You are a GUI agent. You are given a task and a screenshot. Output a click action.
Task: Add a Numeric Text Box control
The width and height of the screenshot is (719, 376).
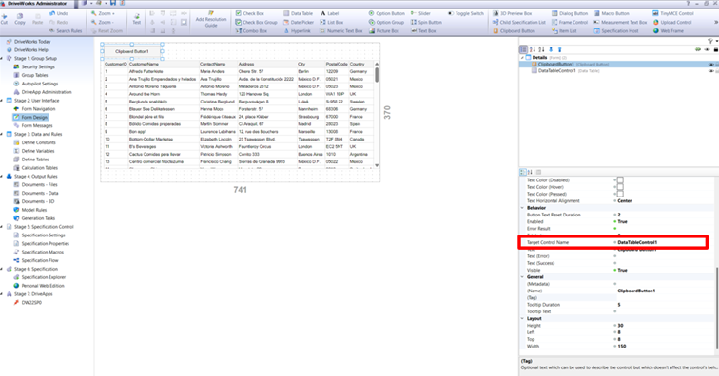[341, 30]
